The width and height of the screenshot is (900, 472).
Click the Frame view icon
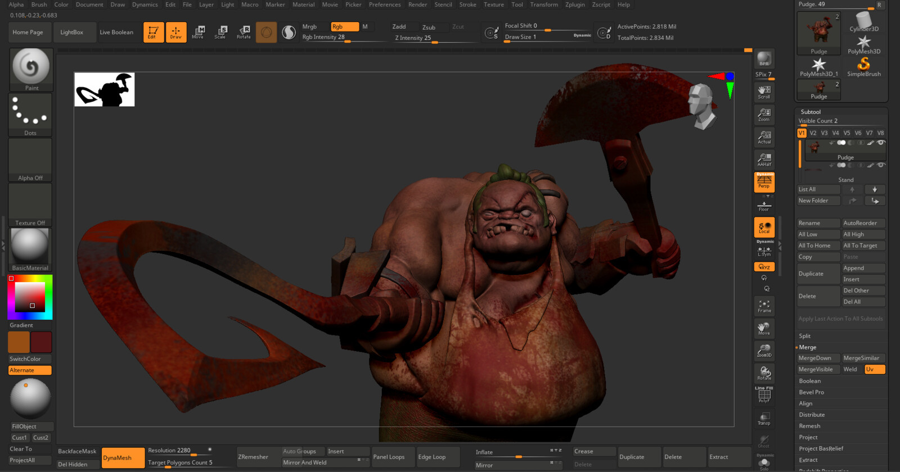click(764, 306)
